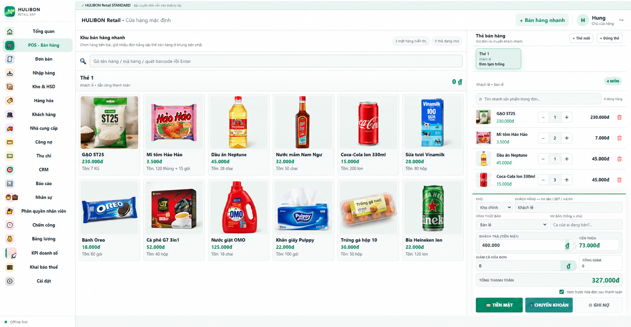Click the product search barcode field

click(276, 61)
